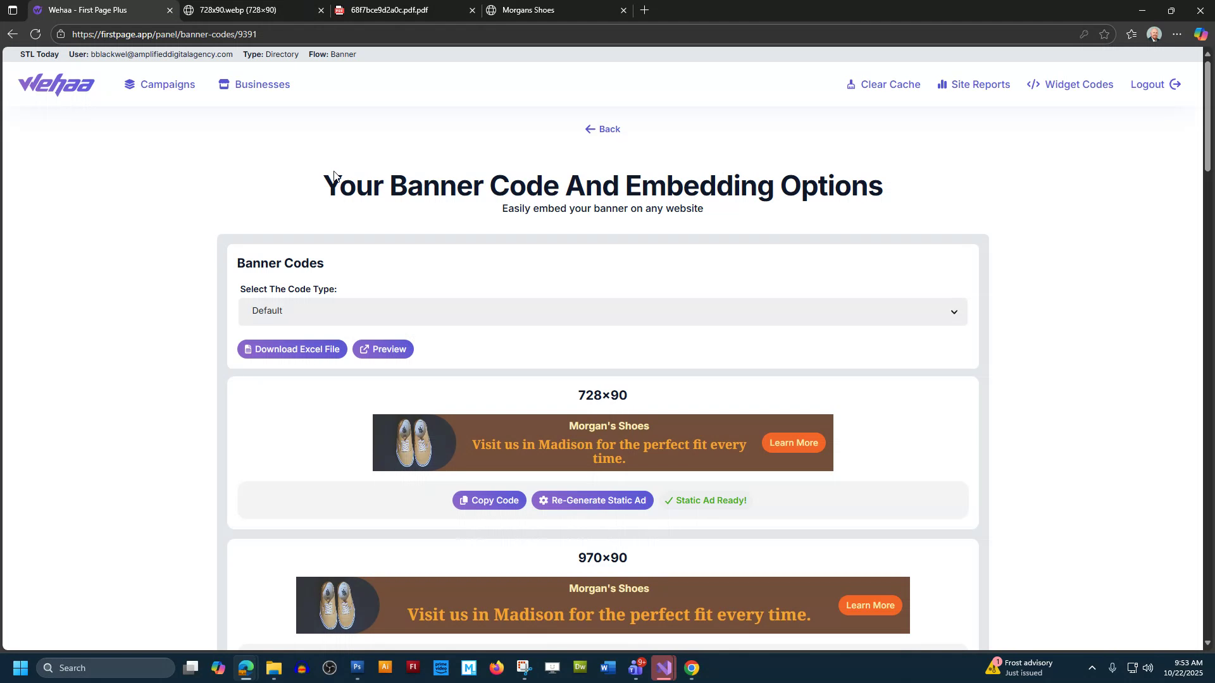Open the Photoshop taskbar icon
The image size is (1215, 683).
pyautogui.click(x=357, y=667)
